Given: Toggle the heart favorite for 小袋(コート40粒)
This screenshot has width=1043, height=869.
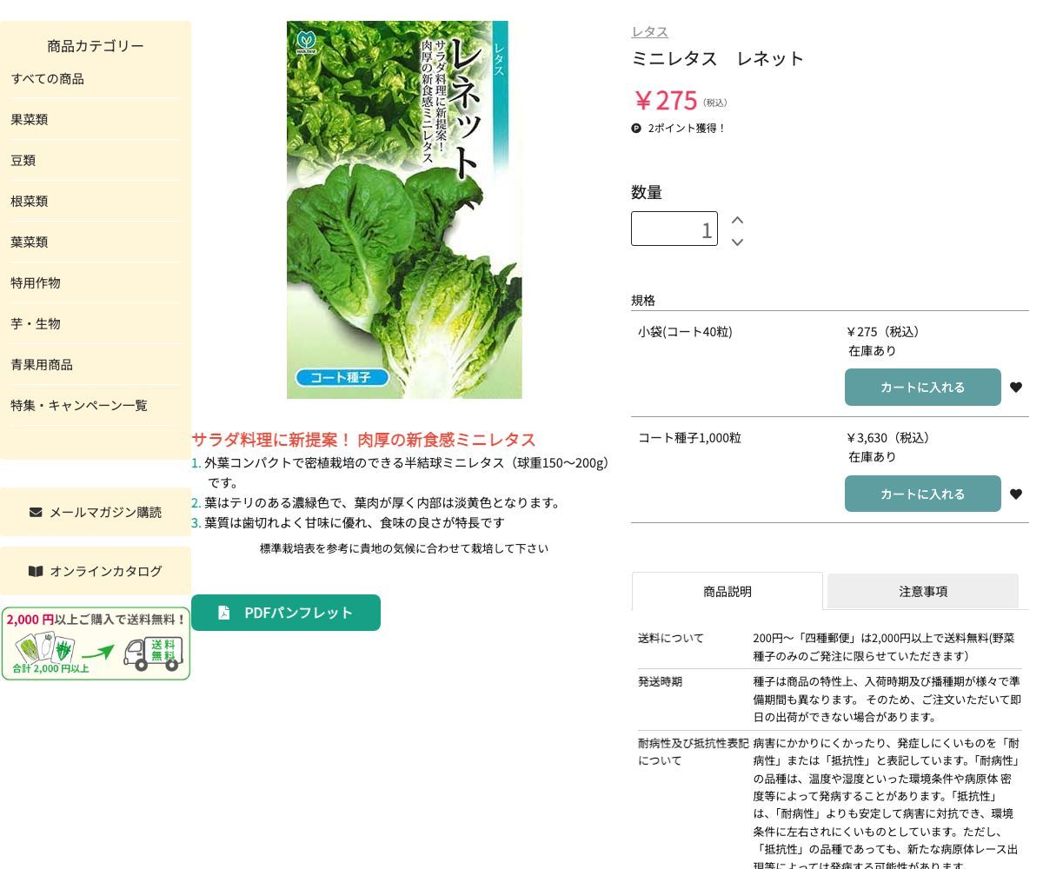Looking at the screenshot, I should pos(1016,387).
